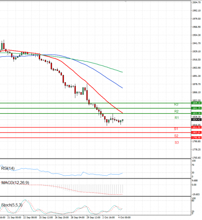Click the 1833.28 resistance price tag
The width and height of the screenshot is (202, 220).
[196, 113]
